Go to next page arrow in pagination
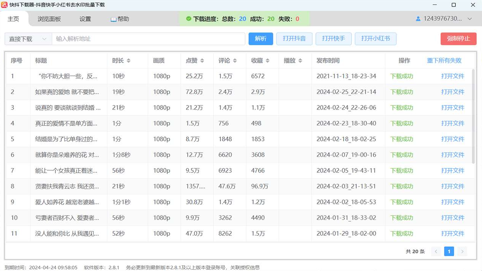 (462, 251)
